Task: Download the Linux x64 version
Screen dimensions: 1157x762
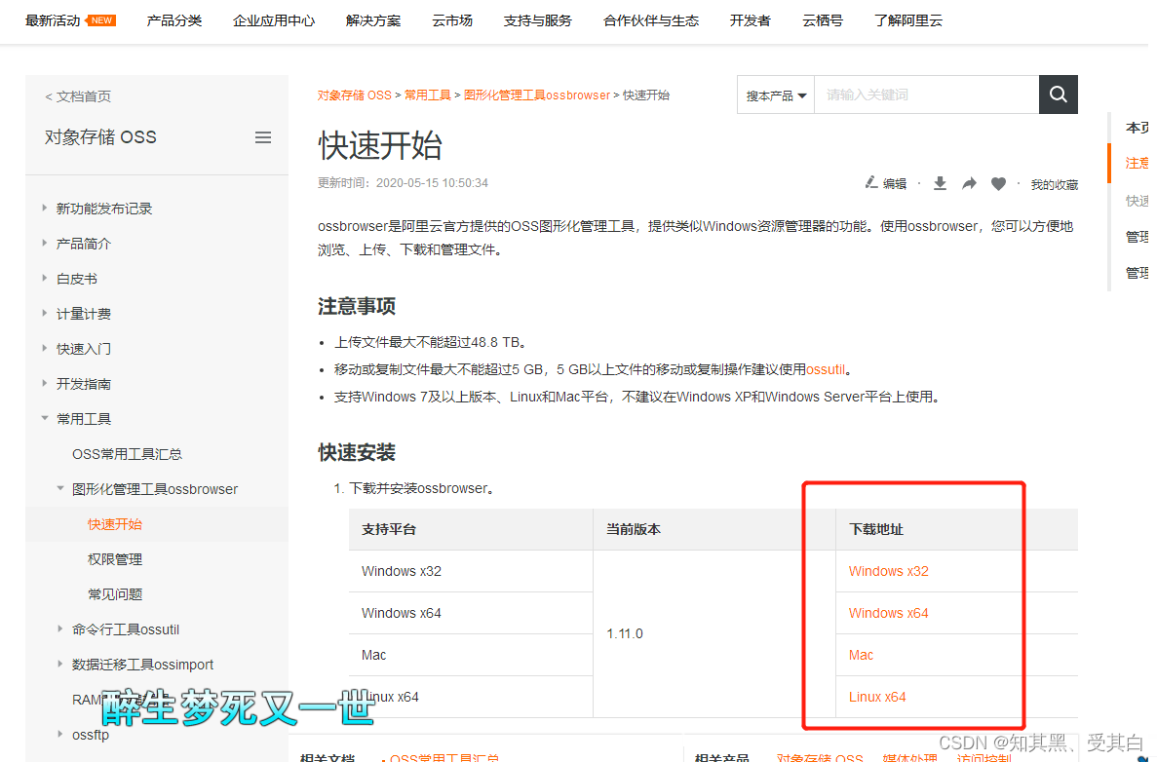Action: pyautogui.click(x=877, y=697)
